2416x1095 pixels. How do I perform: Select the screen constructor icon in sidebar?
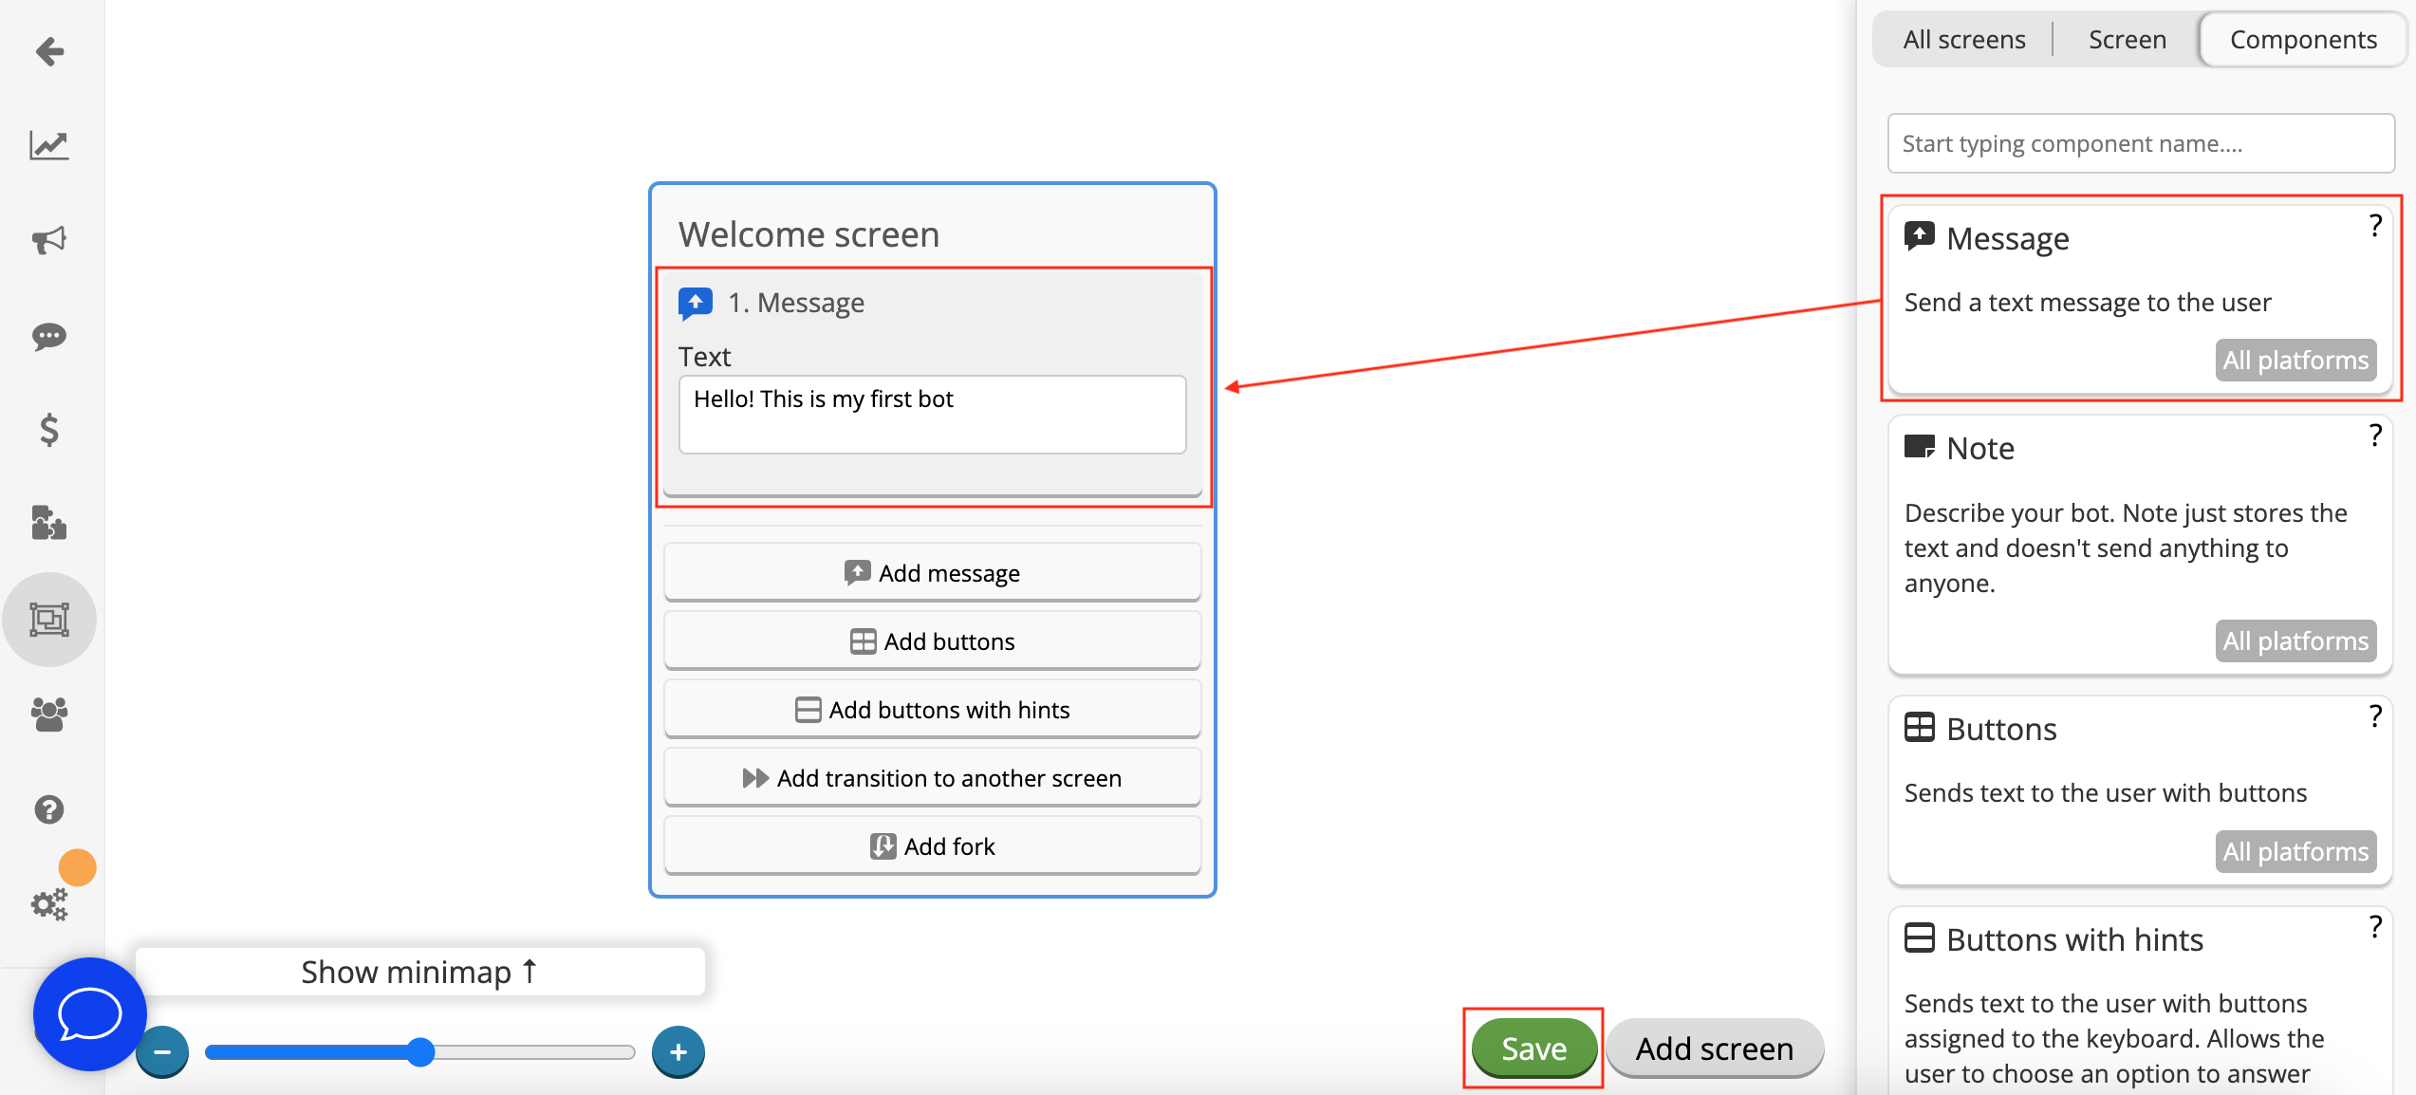pyautogui.click(x=49, y=620)
